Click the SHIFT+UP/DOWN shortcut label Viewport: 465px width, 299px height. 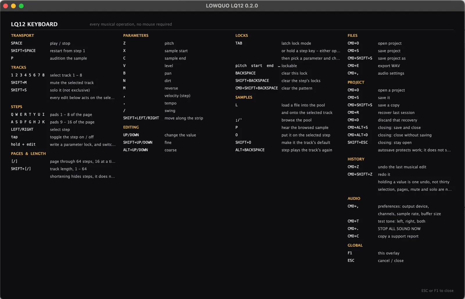click(x=138, y=142)
